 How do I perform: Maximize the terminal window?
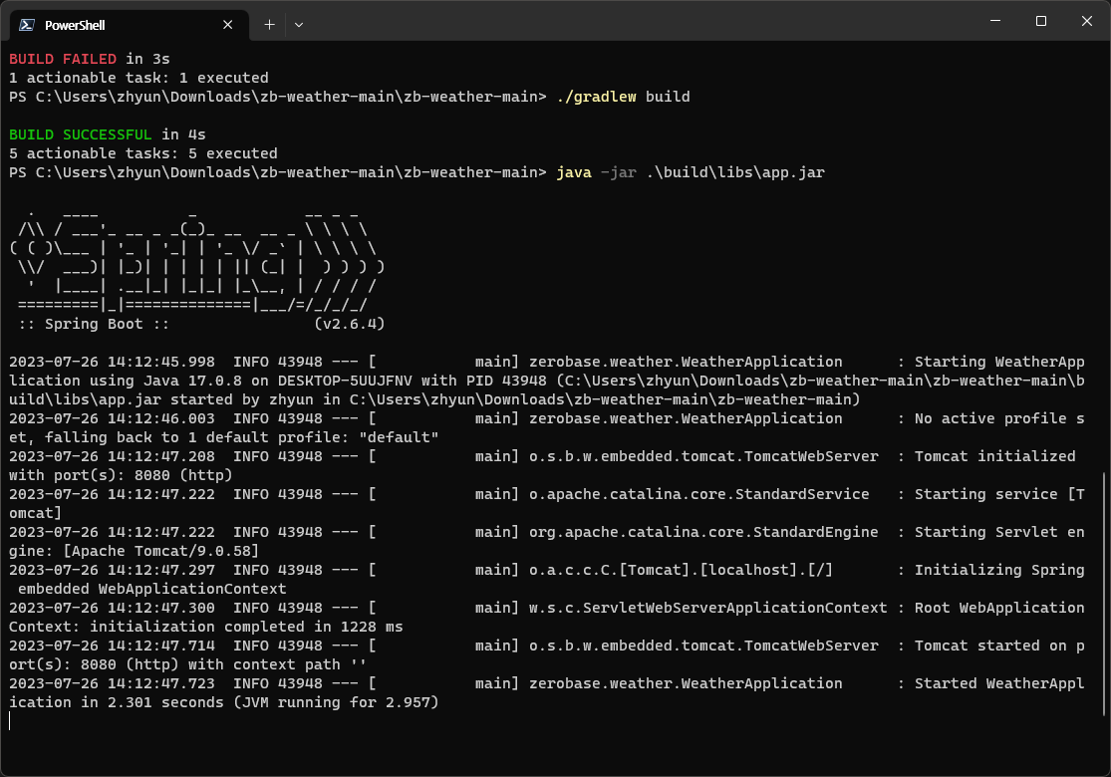click(1041, 21)
